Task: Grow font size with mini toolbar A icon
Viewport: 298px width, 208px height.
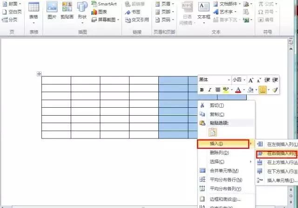Action: [251, 80]
